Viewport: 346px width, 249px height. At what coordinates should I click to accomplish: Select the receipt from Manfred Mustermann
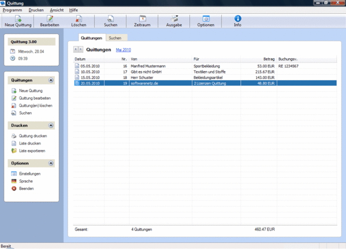(x=148, y=65)
